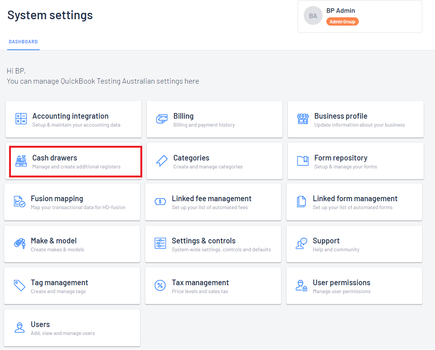Open Categories heading
Viewport: 435px width, 350px height.
[x=191, y=158]
